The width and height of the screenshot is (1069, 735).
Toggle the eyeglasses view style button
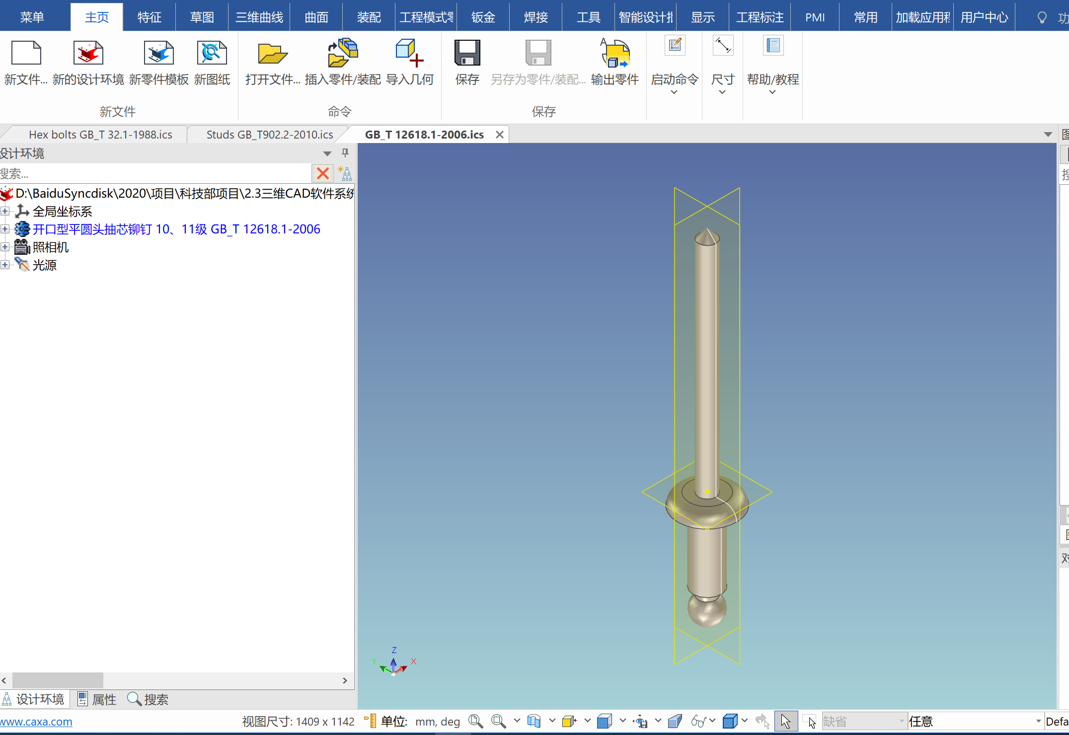[x=698, y=721]
